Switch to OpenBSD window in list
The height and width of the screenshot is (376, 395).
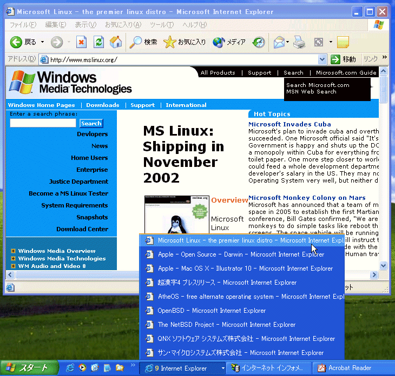coord(242,311)
